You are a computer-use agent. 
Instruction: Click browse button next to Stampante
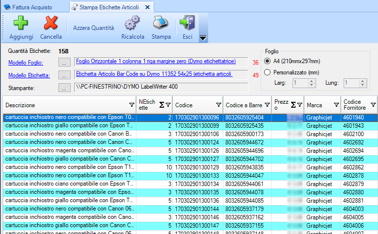[x=64, y=88]
